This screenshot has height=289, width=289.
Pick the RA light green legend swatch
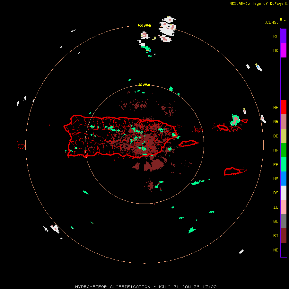284,164
